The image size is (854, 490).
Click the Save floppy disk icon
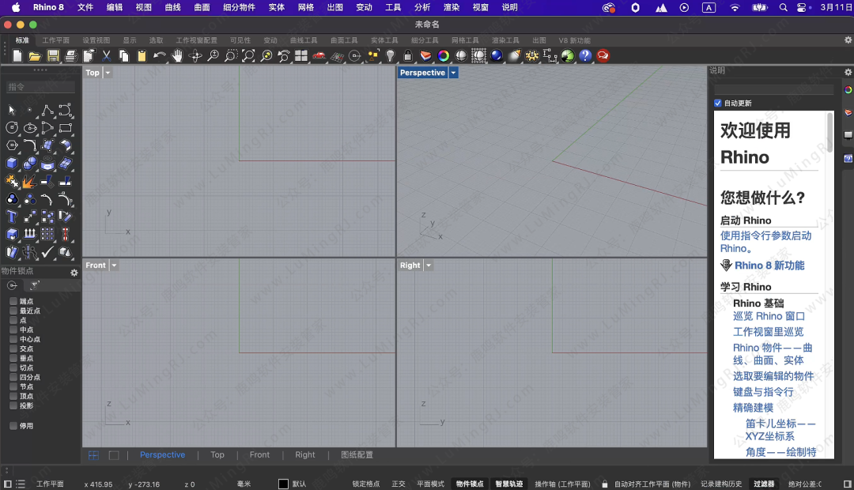(53, 56)
